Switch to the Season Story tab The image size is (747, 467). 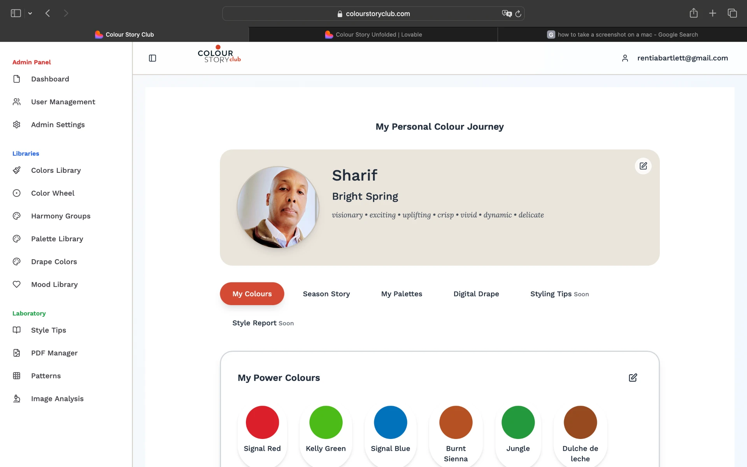tap(326, 294)
